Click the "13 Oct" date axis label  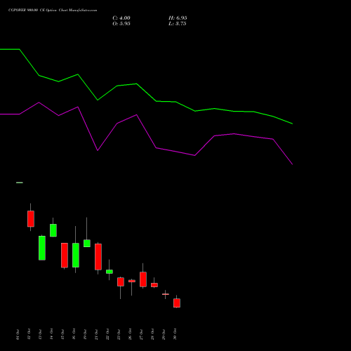tap(40, 334)
